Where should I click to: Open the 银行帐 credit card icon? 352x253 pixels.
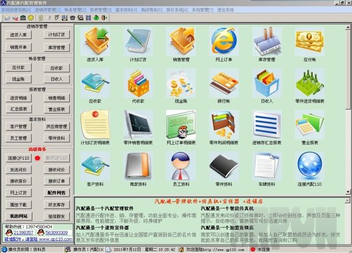tap(224, 83)
